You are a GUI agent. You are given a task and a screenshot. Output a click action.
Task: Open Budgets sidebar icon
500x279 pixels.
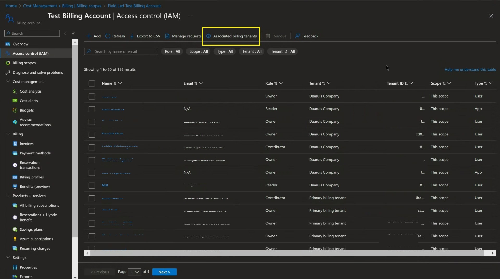15,110
